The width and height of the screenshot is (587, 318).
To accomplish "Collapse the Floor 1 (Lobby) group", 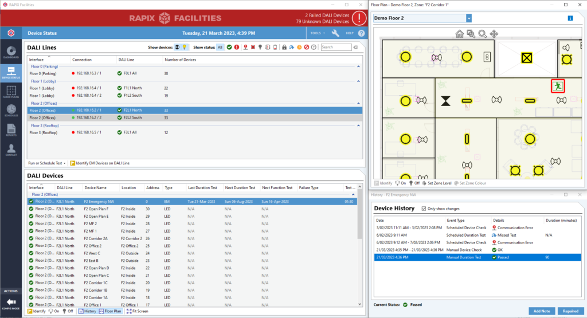I will pyautogui.click(x=358, y=81).
